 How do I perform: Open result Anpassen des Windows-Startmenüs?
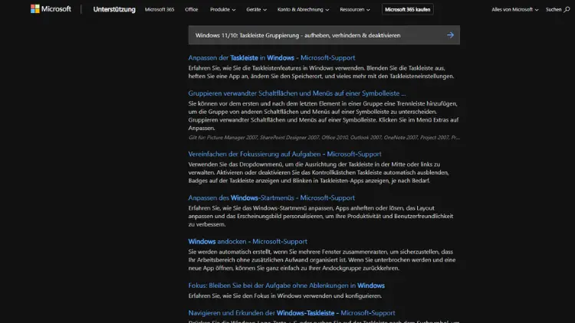click(x=271, y=197)
